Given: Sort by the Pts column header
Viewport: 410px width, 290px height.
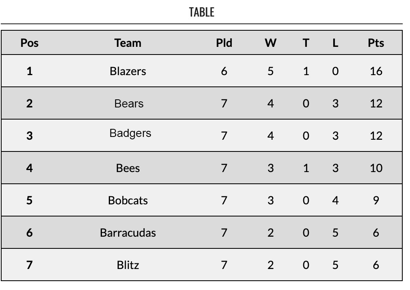Looking at the screenshot, I should point(376,43).
